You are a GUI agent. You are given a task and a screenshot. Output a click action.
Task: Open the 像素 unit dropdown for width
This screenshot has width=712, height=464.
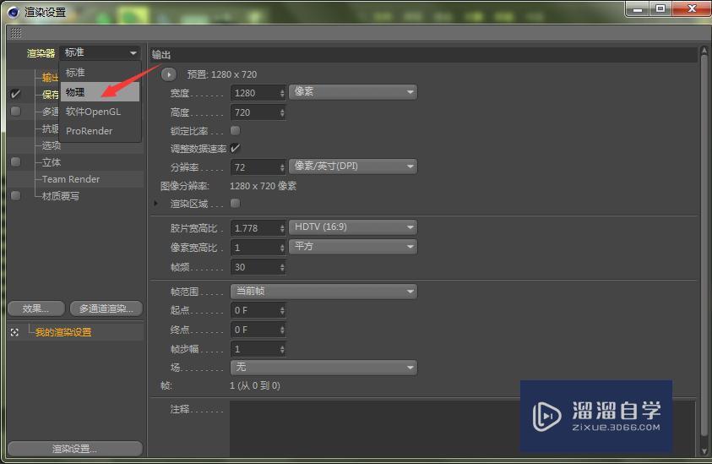point(353,92)
